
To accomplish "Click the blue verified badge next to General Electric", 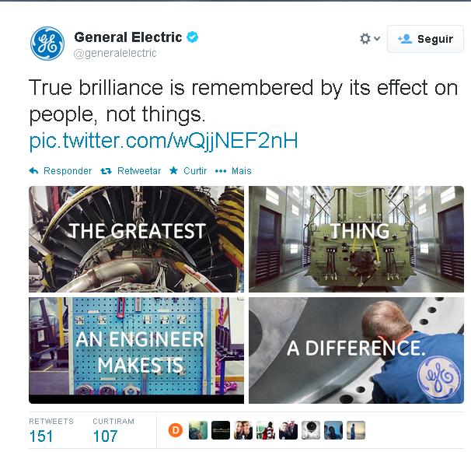I will [192, 37].
